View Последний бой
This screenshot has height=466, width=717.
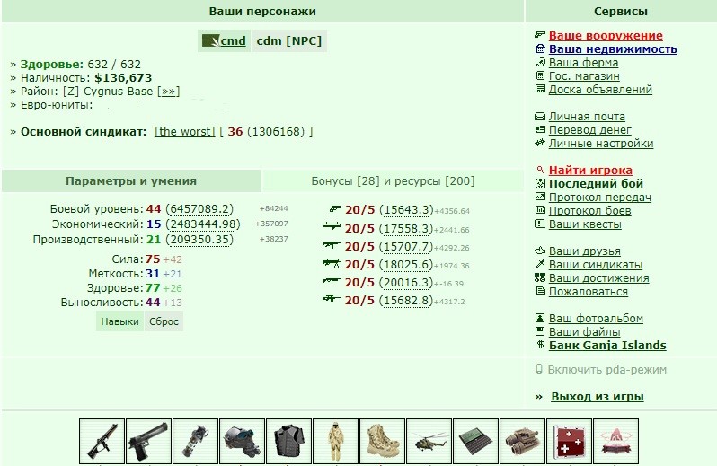pos(596,184)
